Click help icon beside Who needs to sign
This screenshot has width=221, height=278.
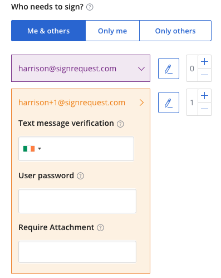click(x=90, y=7)
